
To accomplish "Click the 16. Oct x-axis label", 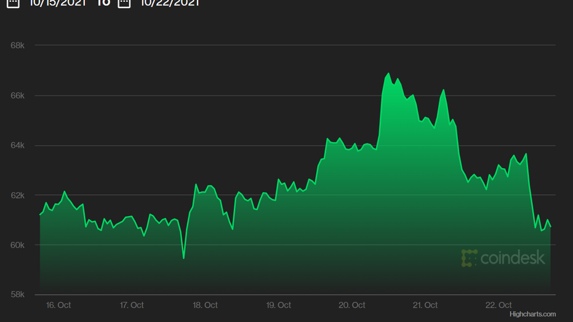I will pos(58,305).
